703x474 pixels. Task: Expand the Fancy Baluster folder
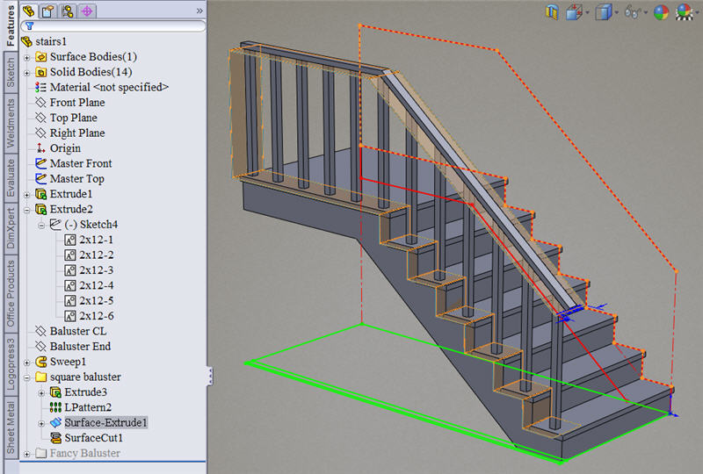point(27,454)
